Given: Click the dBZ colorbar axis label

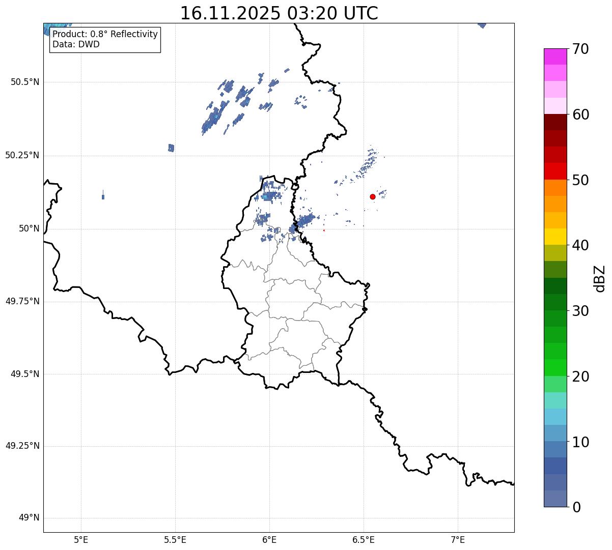Looking at the screenshot, I should [x=600, y=278].
